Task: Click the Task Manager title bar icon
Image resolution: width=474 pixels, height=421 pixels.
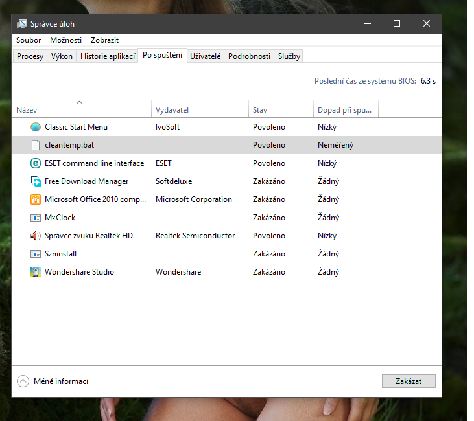Action: [x=22, y=24]
